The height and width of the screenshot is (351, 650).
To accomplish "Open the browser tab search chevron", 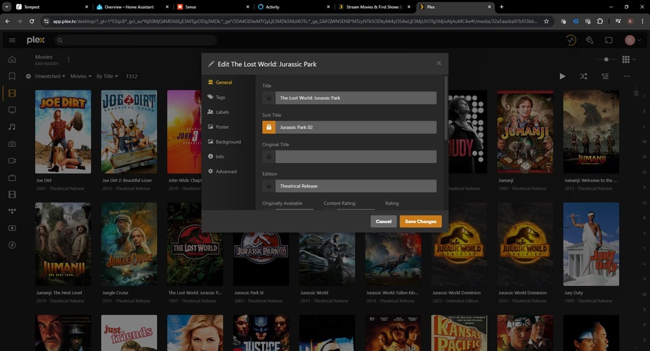I will tap(7, 7).
